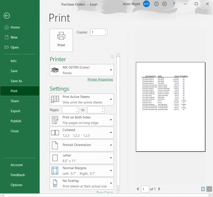This screenshot has width=213, height=197.
Task: Expand the Collated dropdown
Action: [82, 133]
